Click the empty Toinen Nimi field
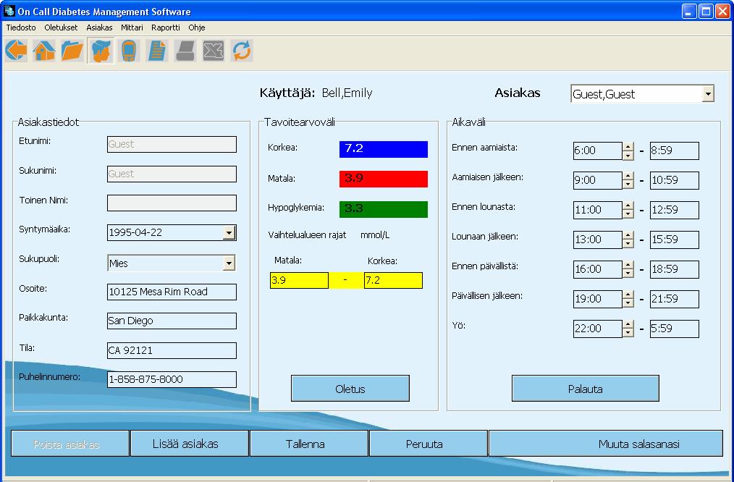Image resolution: width=734 pixels, height=482 pixels. click(x=172, y=203)
